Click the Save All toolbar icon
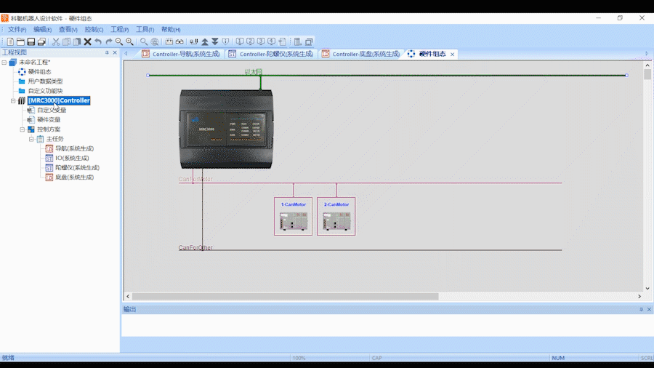 click(41, 41)
